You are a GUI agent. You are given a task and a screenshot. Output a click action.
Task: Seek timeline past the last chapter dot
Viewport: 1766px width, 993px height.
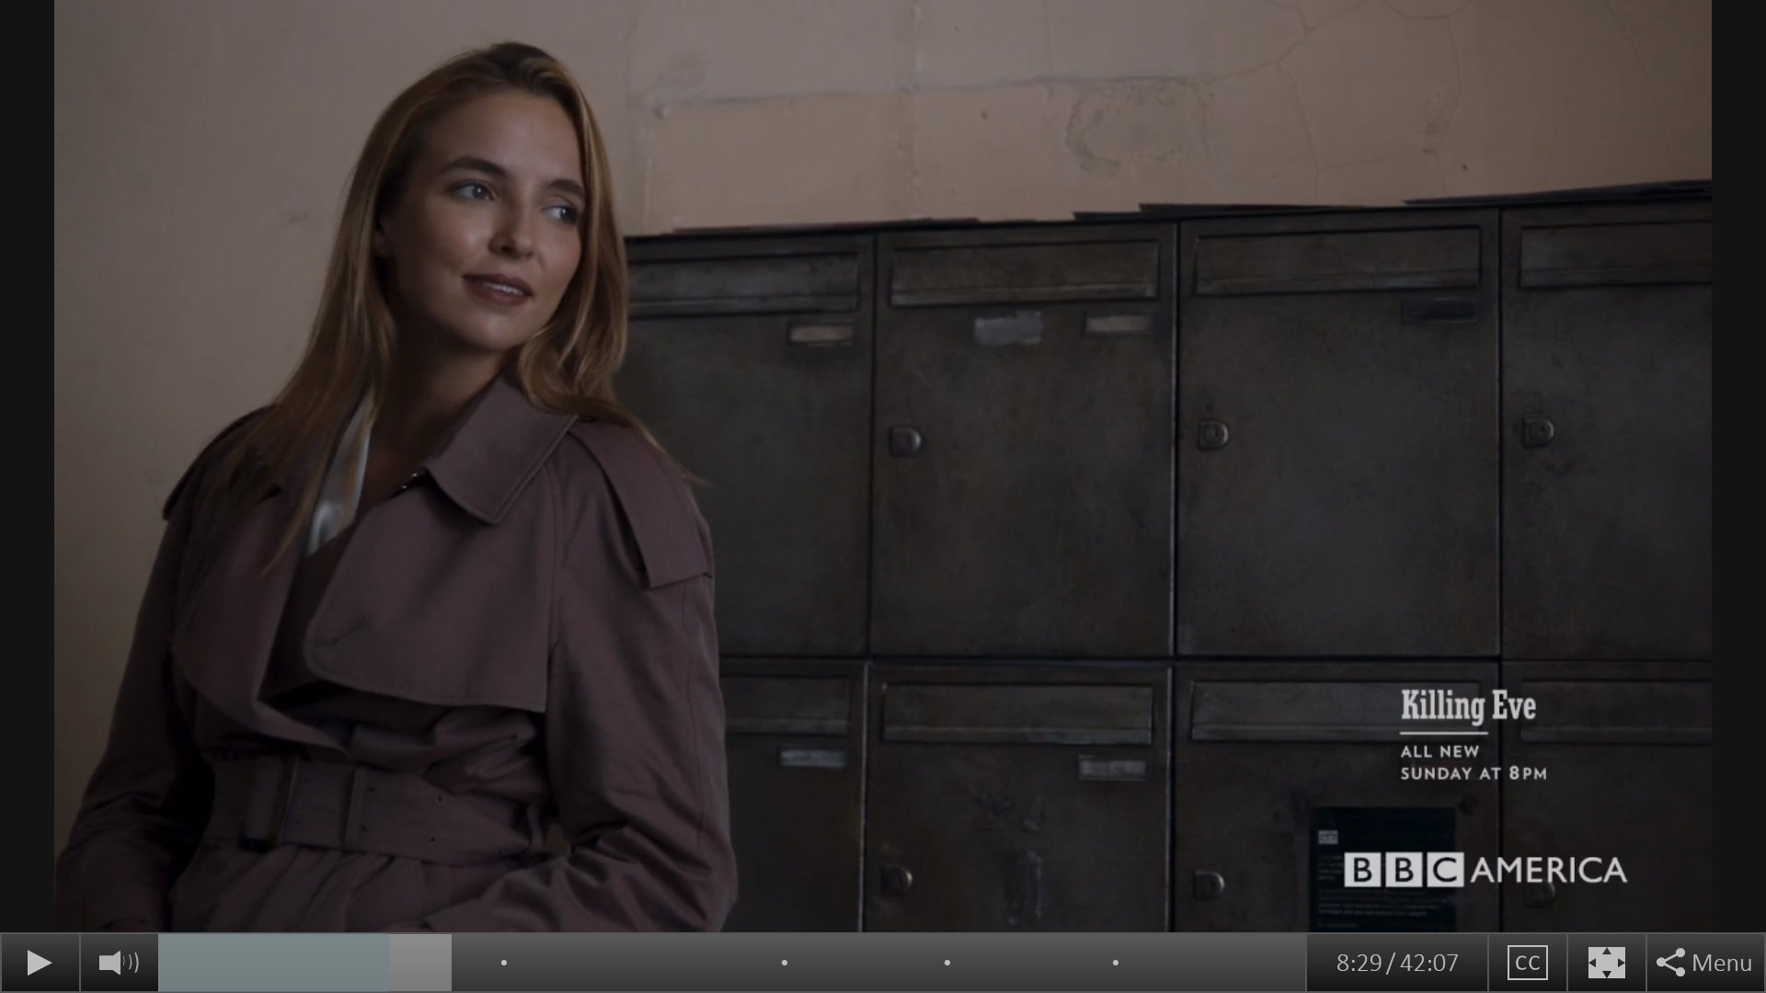click(x=1210, y=963)
